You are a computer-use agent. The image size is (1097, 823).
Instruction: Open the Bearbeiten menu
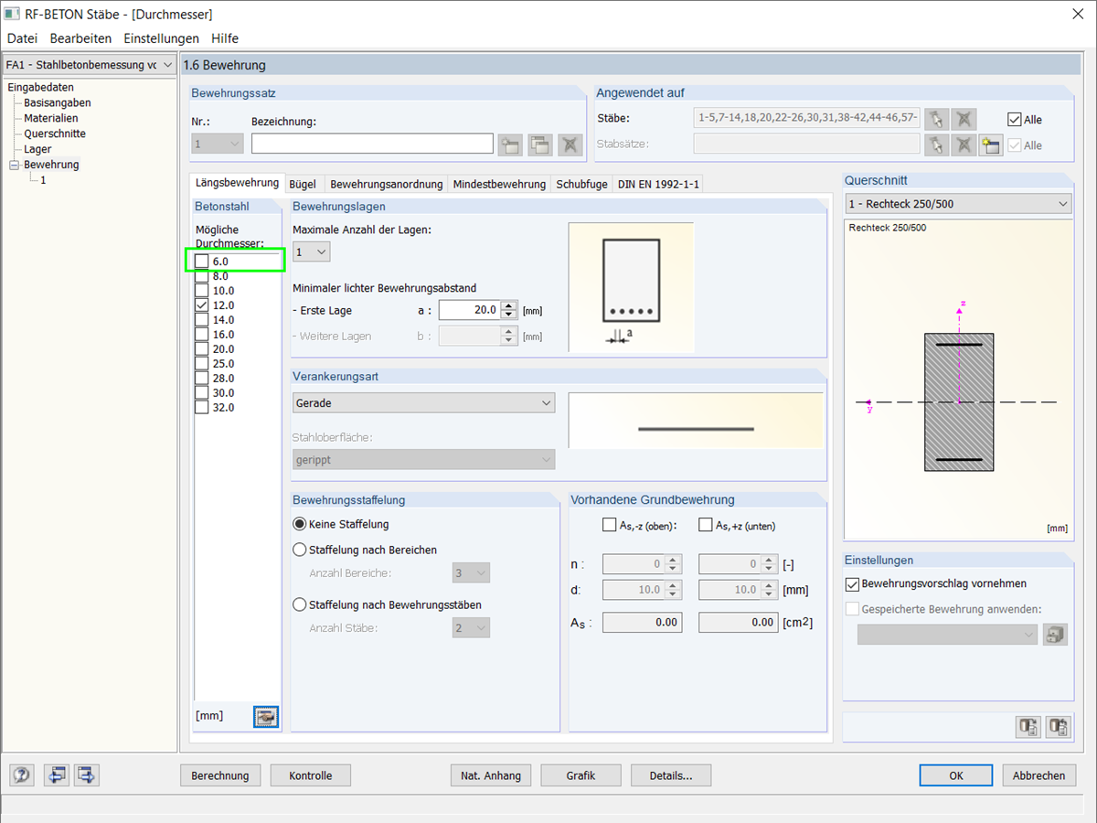click(x=80, y=38)
